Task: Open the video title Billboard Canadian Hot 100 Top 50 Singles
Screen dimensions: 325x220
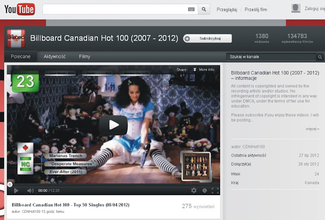Action: click(71, 205)
